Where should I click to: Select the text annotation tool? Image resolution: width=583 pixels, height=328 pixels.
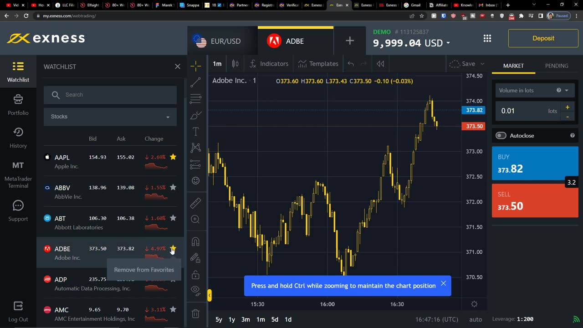(x=196, y=132)
